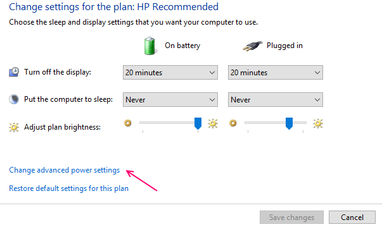The image size is (382, 239).
Task: Open On battery turn off display dropdown
Action: [170, 73]
